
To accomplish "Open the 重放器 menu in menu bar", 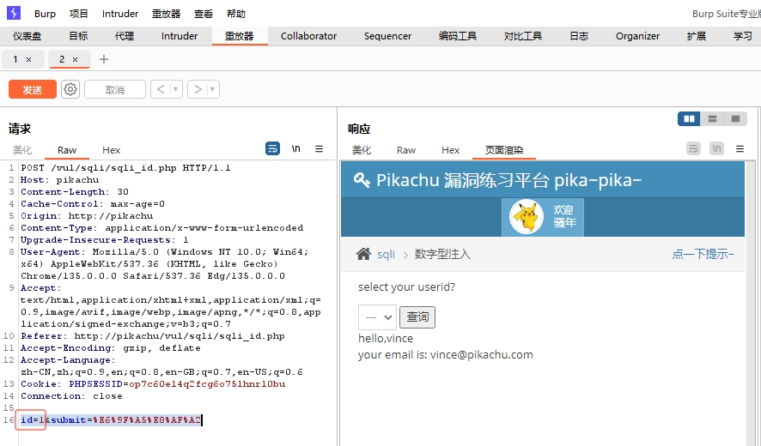I will coord(166,14).
